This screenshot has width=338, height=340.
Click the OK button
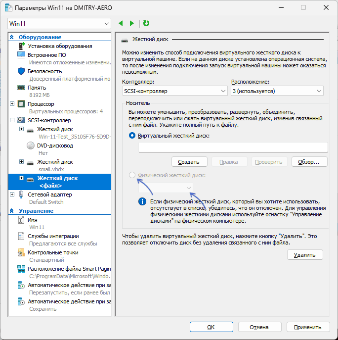tap(211, 327)
